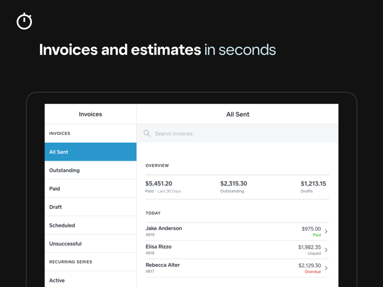Click the $975.00 amount
383x287 pixels.
click(311, 229)
